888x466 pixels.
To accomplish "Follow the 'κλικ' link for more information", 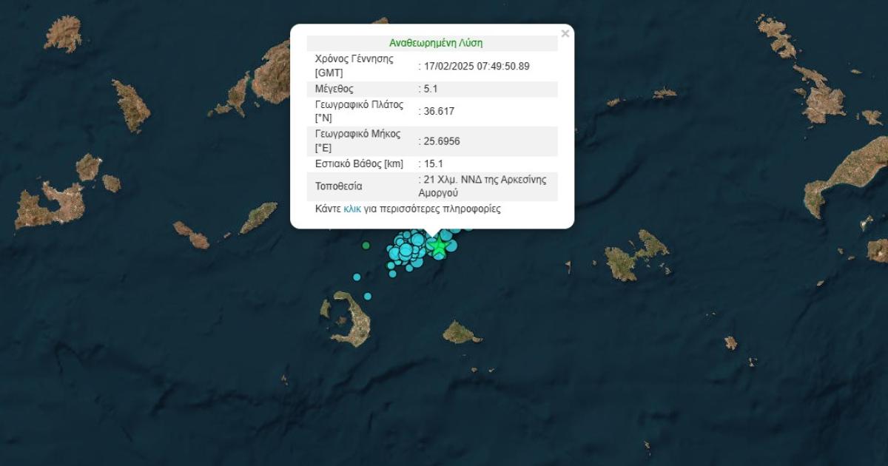I will click(352, 209).
